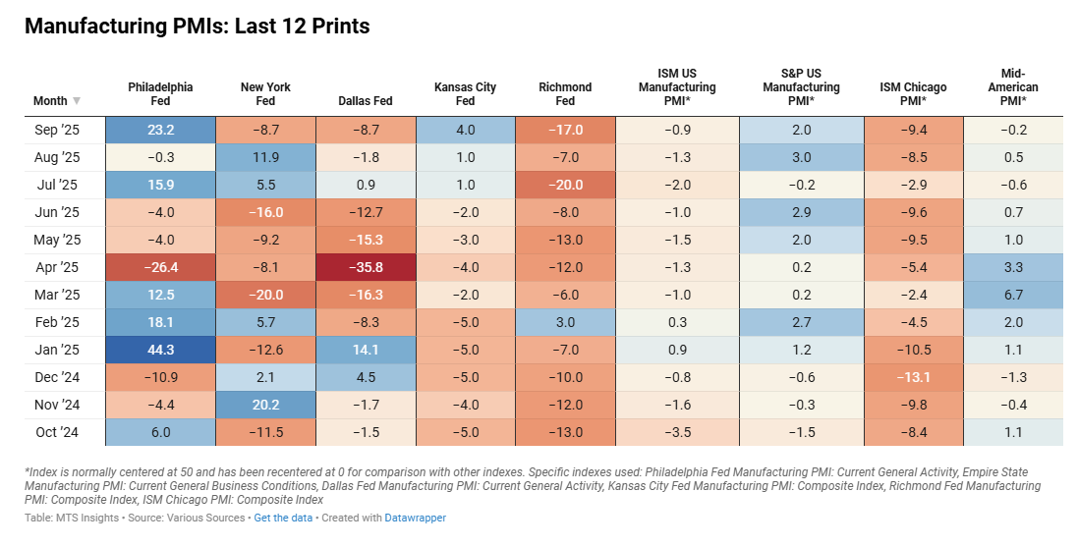Select the Kansas City Fed header
The width and height of the screenshot is (1078, 547).
(465, 93)
